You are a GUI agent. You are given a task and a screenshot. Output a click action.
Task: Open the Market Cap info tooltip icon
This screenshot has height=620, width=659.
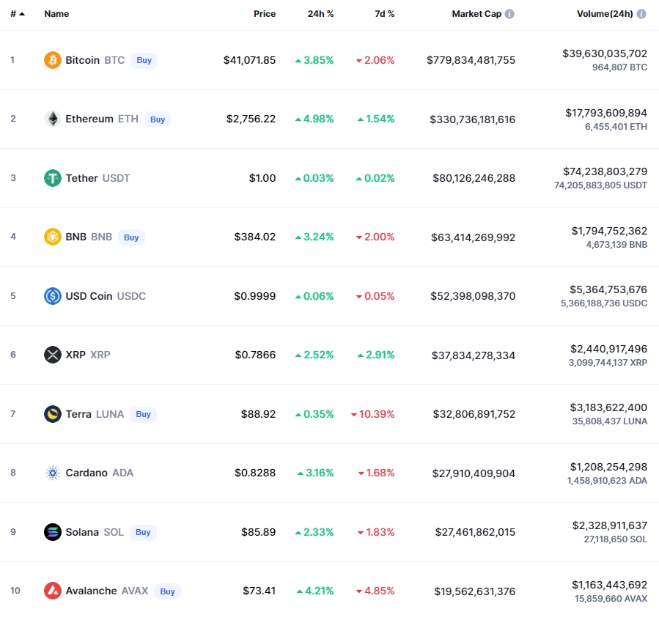tap(509, 14)
